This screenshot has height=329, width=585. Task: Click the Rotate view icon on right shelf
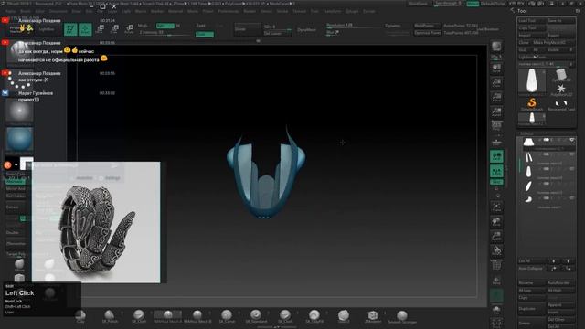pos(496,250)
